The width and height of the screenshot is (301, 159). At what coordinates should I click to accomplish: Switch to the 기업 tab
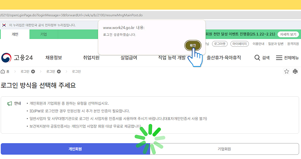click(x=44, y=34)
